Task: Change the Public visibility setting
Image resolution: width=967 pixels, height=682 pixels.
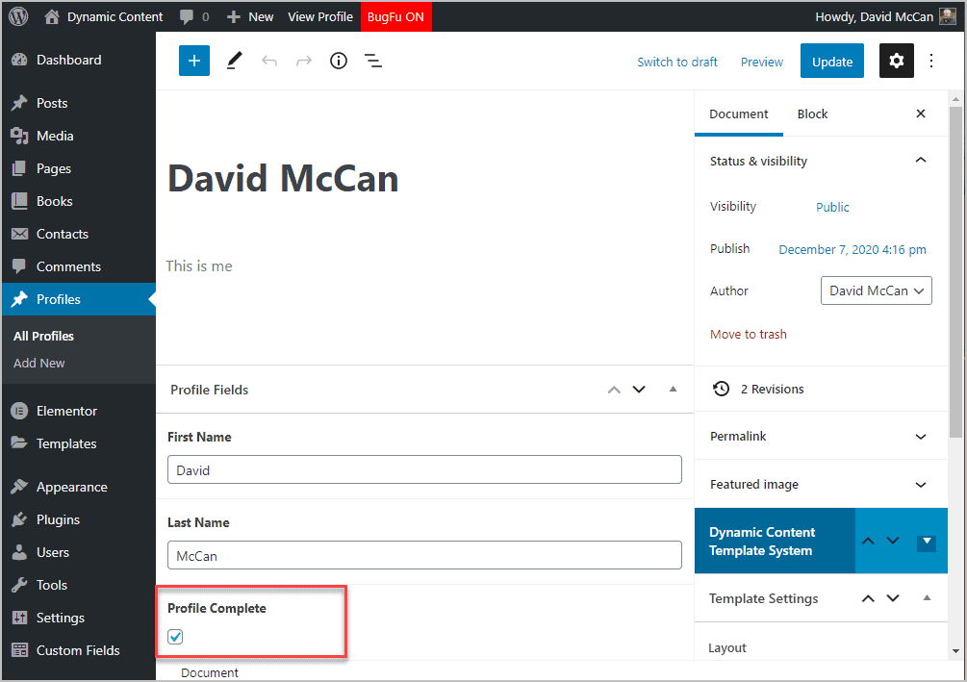Action: point(832,207)
